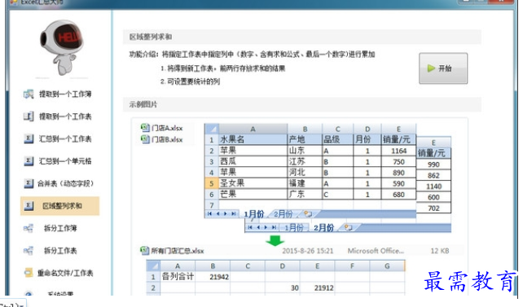Click the 门店B.xlsx file name
The height and width of the screenshot is (307, 523).
tap(167, 140)
